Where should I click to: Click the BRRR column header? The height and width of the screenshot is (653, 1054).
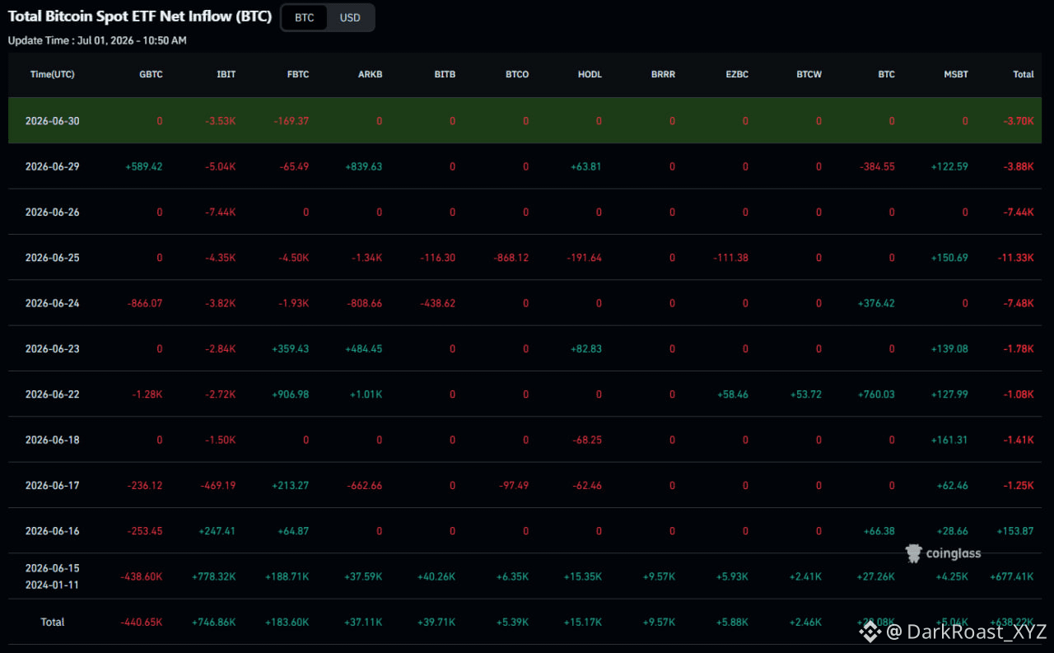coord(663,74)
